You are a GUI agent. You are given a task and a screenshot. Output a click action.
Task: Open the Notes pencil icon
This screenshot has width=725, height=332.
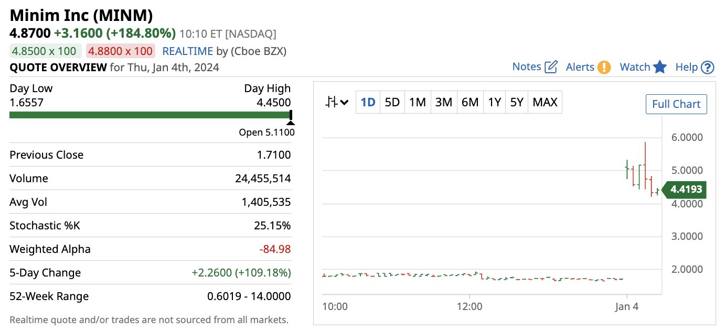(551, 67)
